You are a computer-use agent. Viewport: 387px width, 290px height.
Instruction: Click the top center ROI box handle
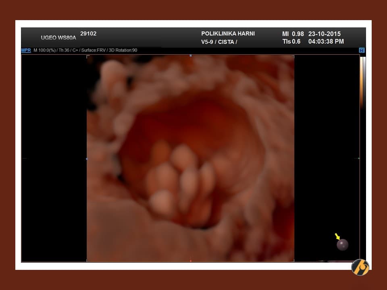(x=190, y=56)
